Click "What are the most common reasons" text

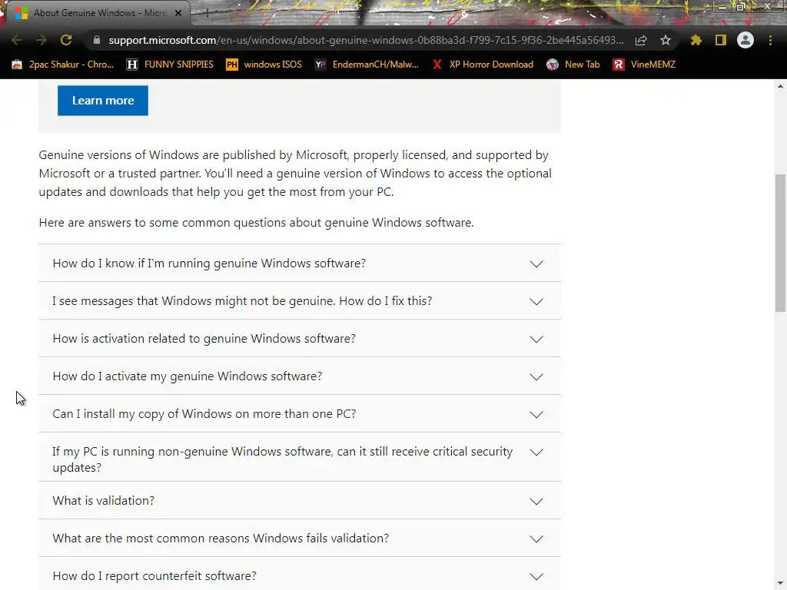(x=151, y=539)
